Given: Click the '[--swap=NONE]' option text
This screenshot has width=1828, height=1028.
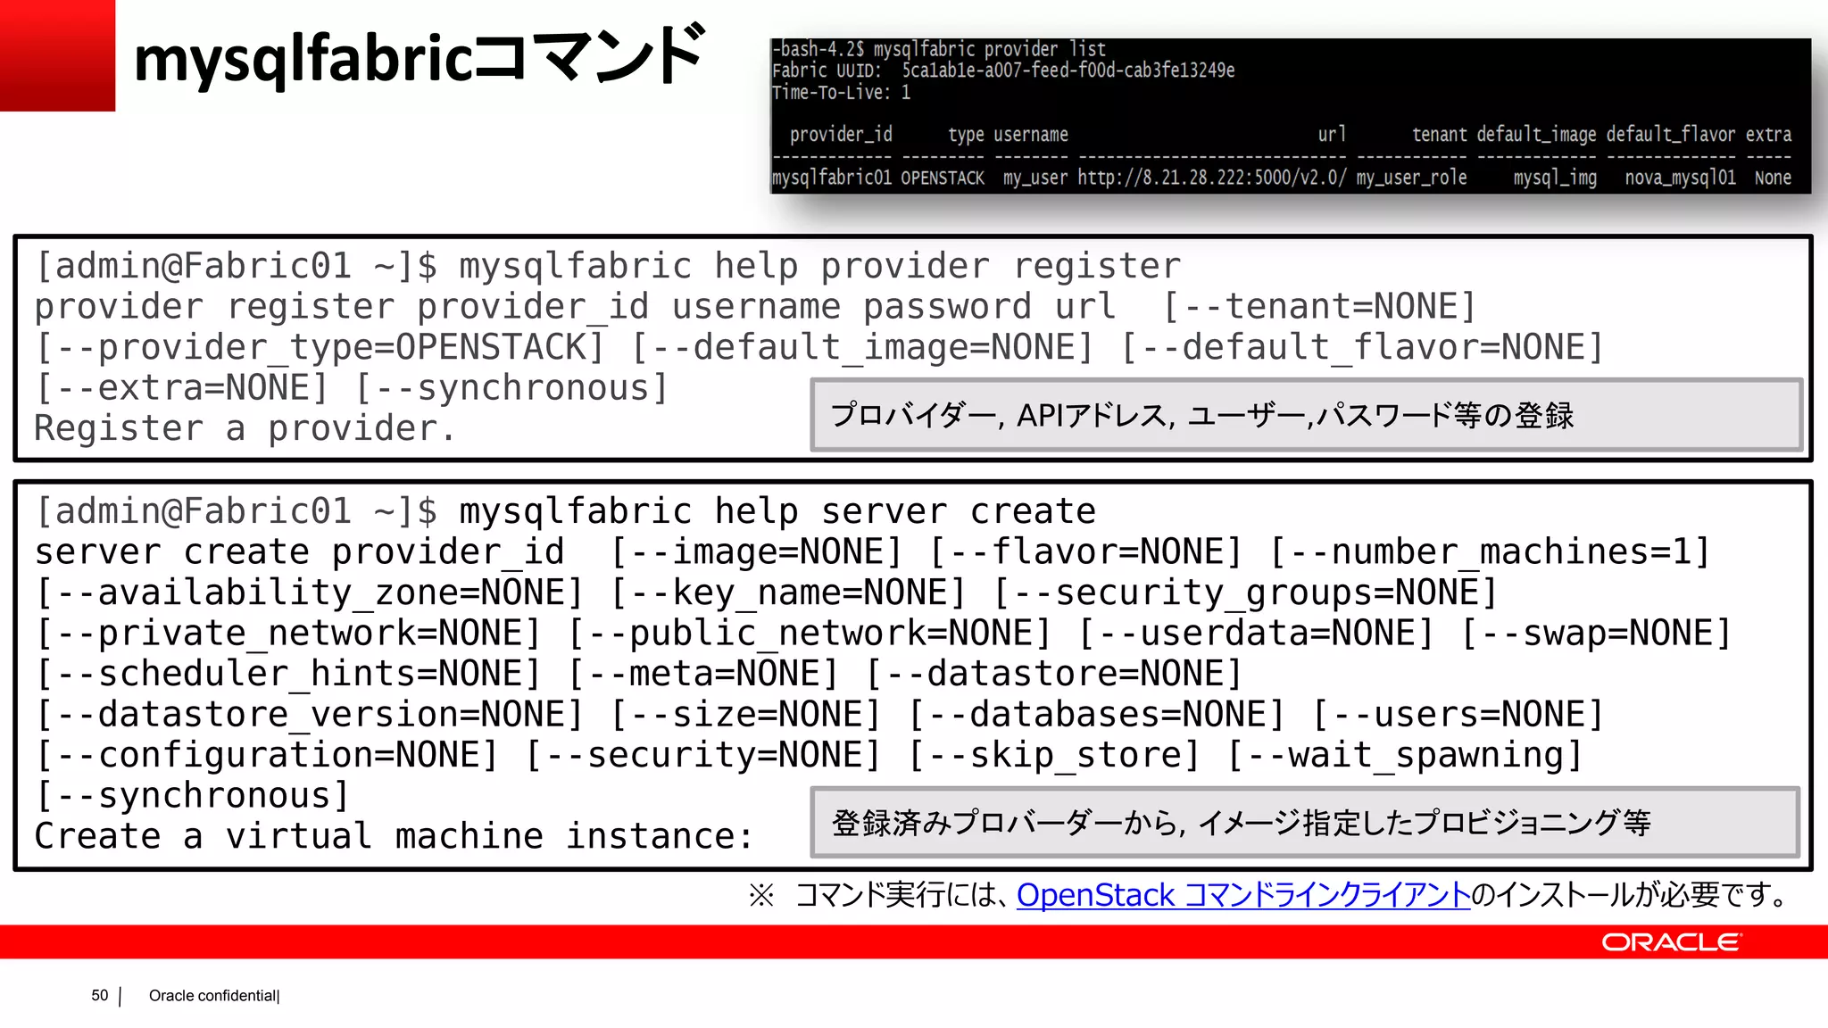Looking at the screenshot, I should click(1596, 633).
